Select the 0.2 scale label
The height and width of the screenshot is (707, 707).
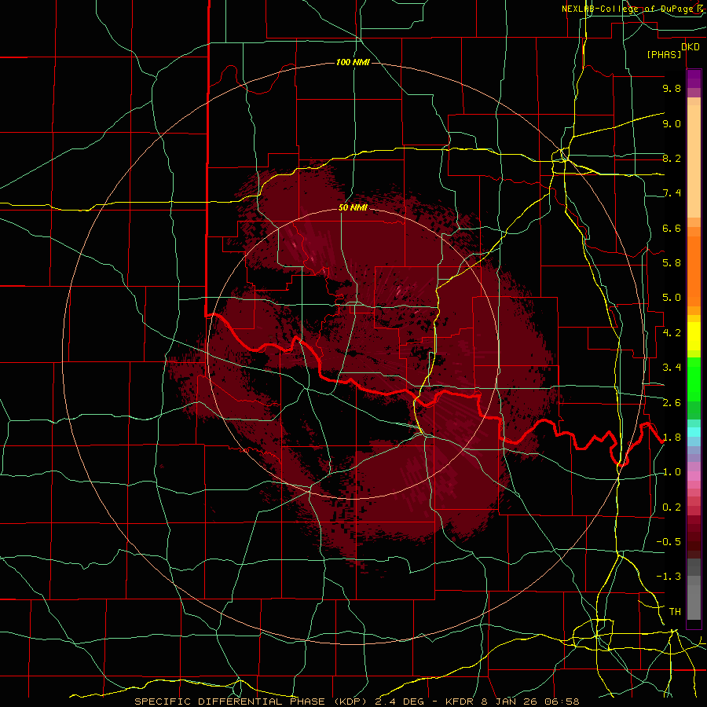point(672,507)
